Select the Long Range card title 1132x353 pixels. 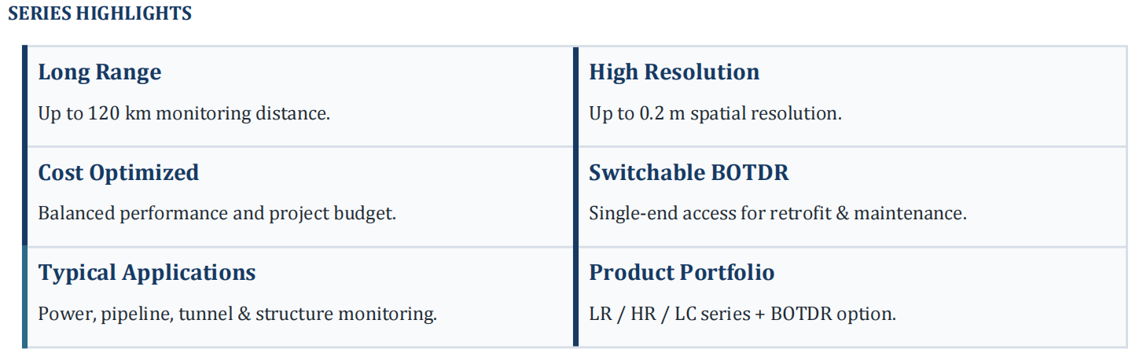click(x=100, y=72)
